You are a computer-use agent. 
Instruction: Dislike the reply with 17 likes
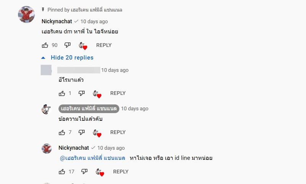click(84, 172)
